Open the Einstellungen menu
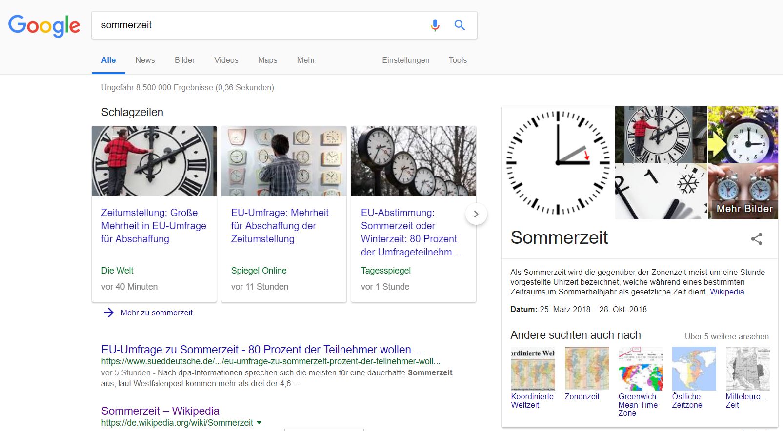This screenshot has height=431, width=783. coord(405,60)
